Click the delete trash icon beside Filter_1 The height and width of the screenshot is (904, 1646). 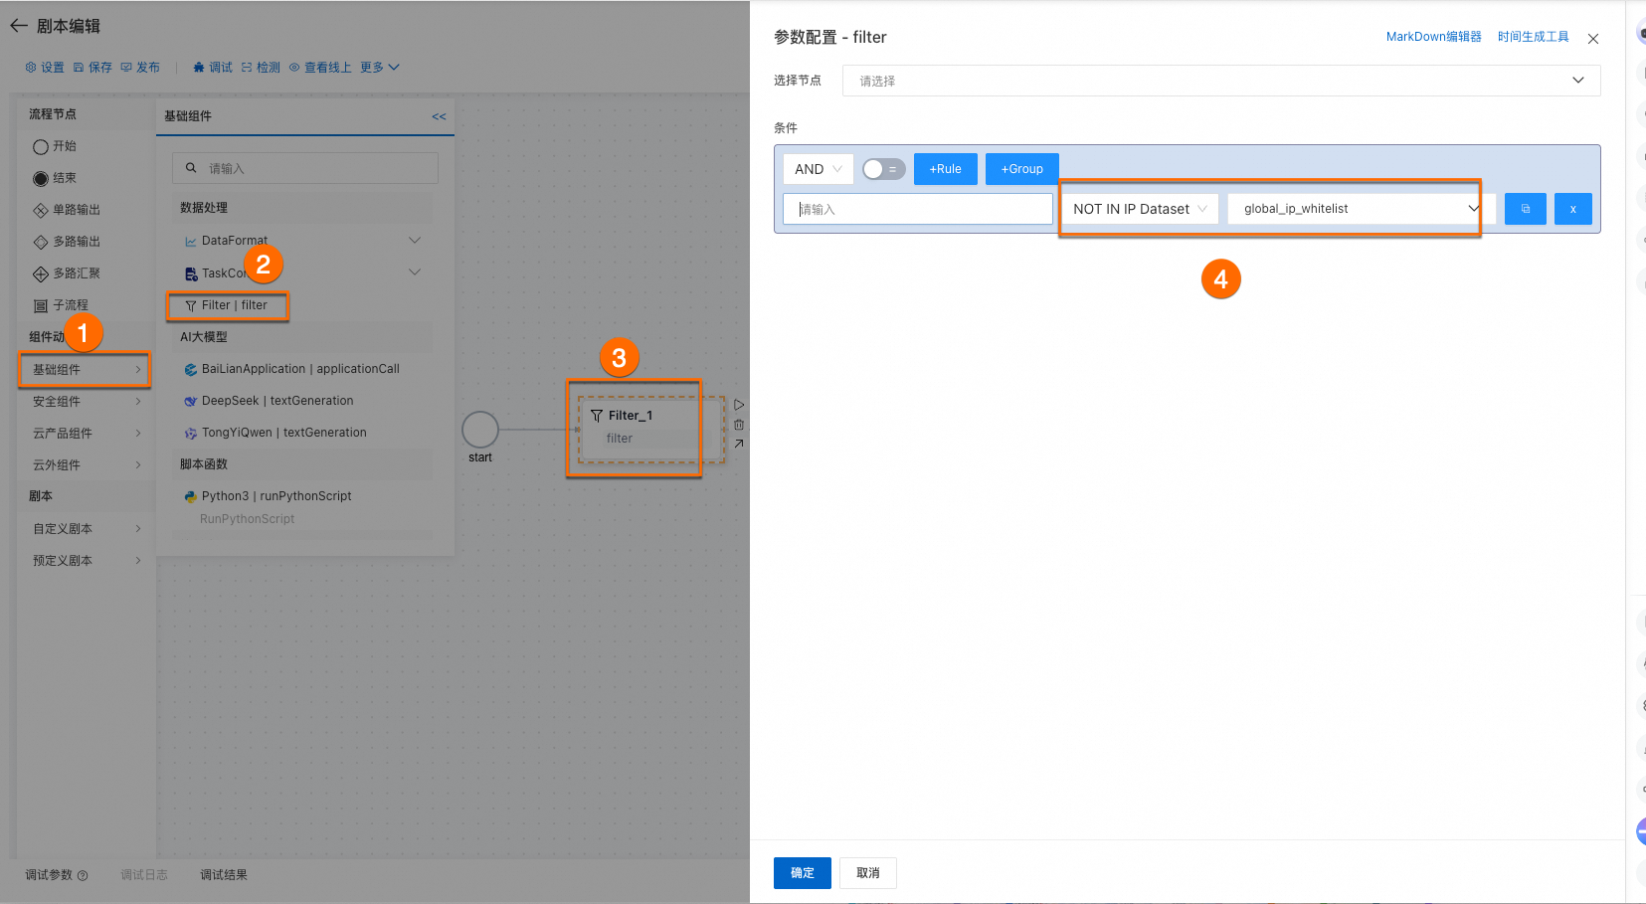[739, 425]
